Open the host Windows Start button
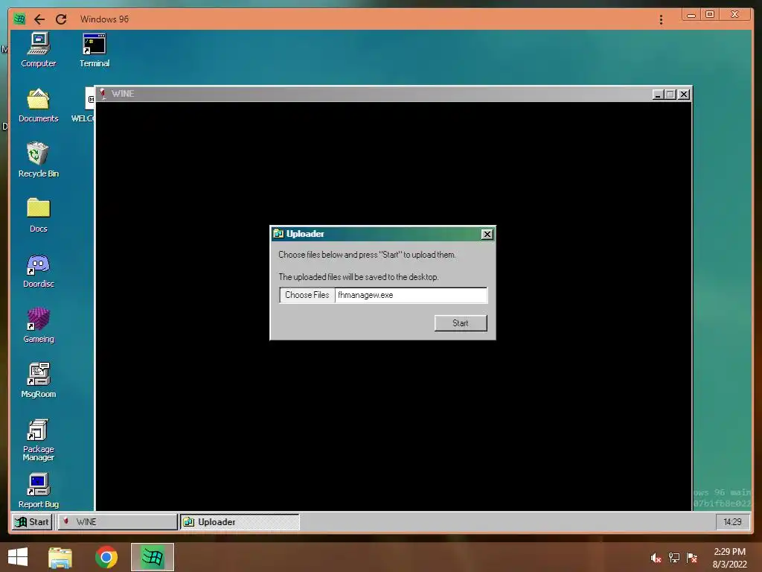The width and height of the screenshot is (762, 572). point(18,557)
